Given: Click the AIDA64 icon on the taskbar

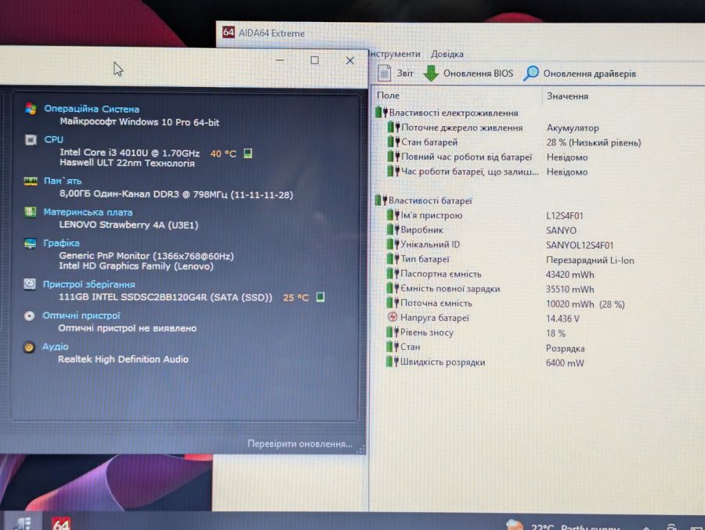Looking at the screenshot, I should pyautogui.click(x=61, y=523).
